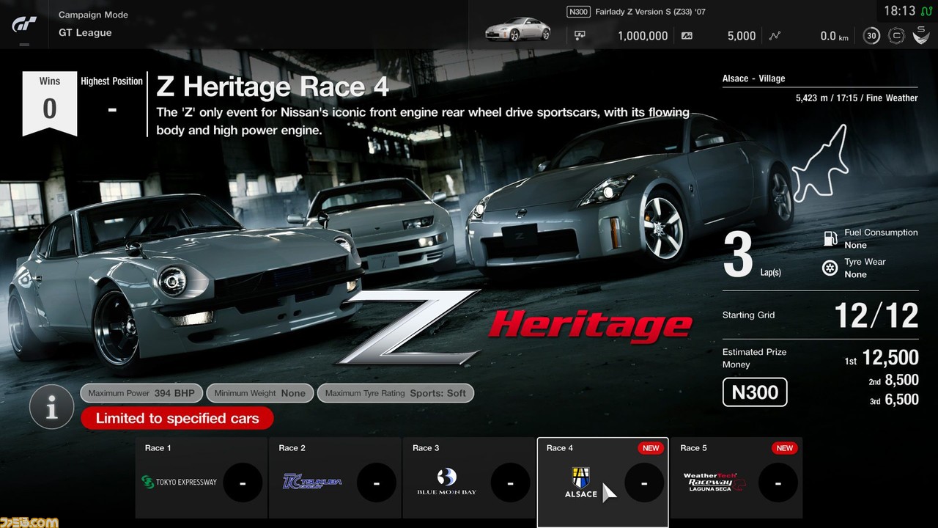Viewport: 938px width, 528px height.
Task: Click Race 3 result position circle
Action: [x=510, y=483]
